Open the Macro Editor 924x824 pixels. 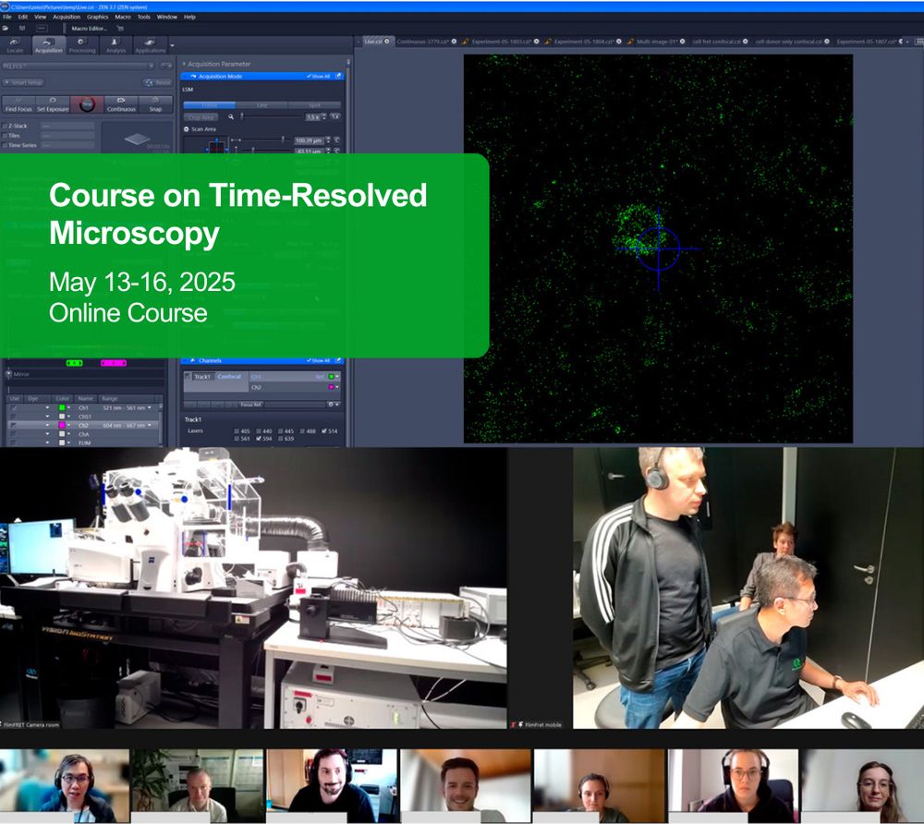(x=89, y=29)
